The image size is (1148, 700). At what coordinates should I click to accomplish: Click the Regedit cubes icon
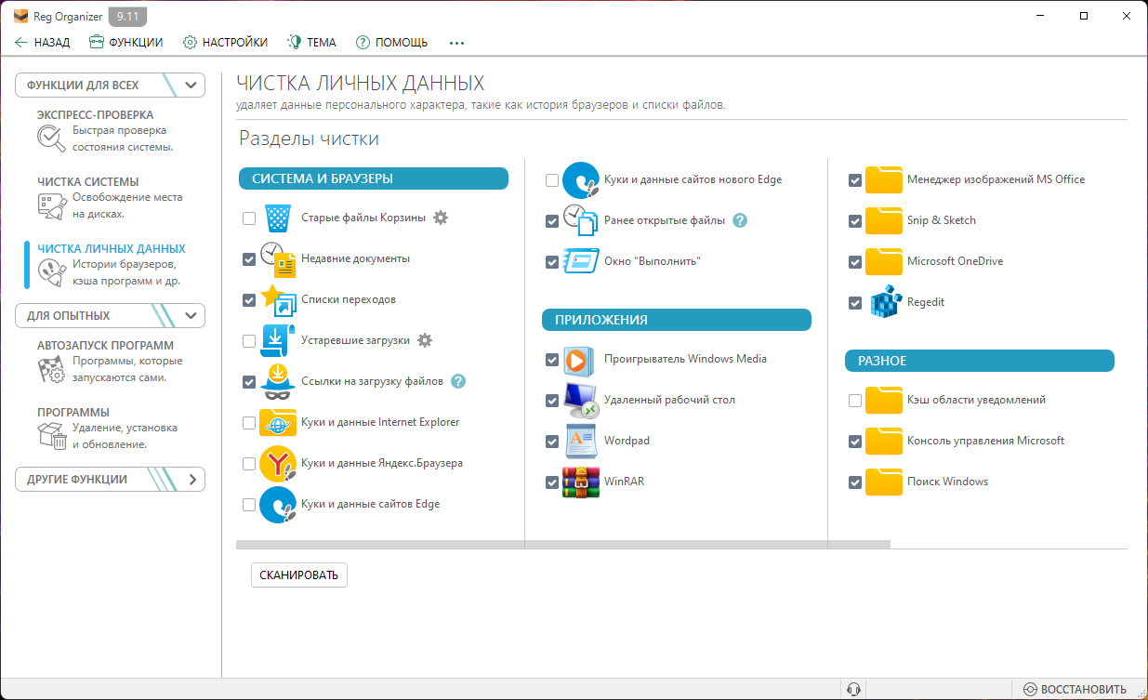tap(886, 303)
